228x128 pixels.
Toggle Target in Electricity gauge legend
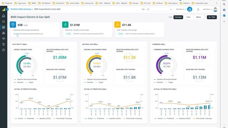[x=29, y=82]
